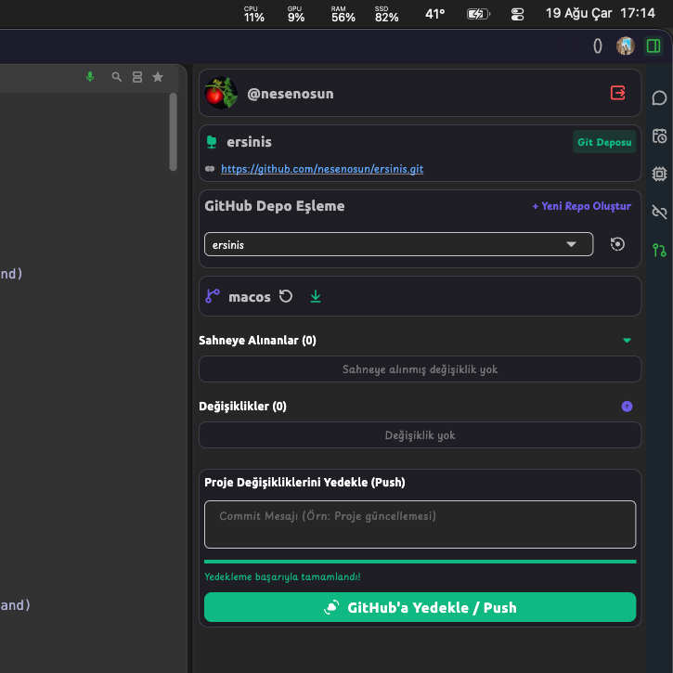The height and width of the screenshot is (673, 673).
Task: Click the magnifier search icon
Action: tap(116, 77)
